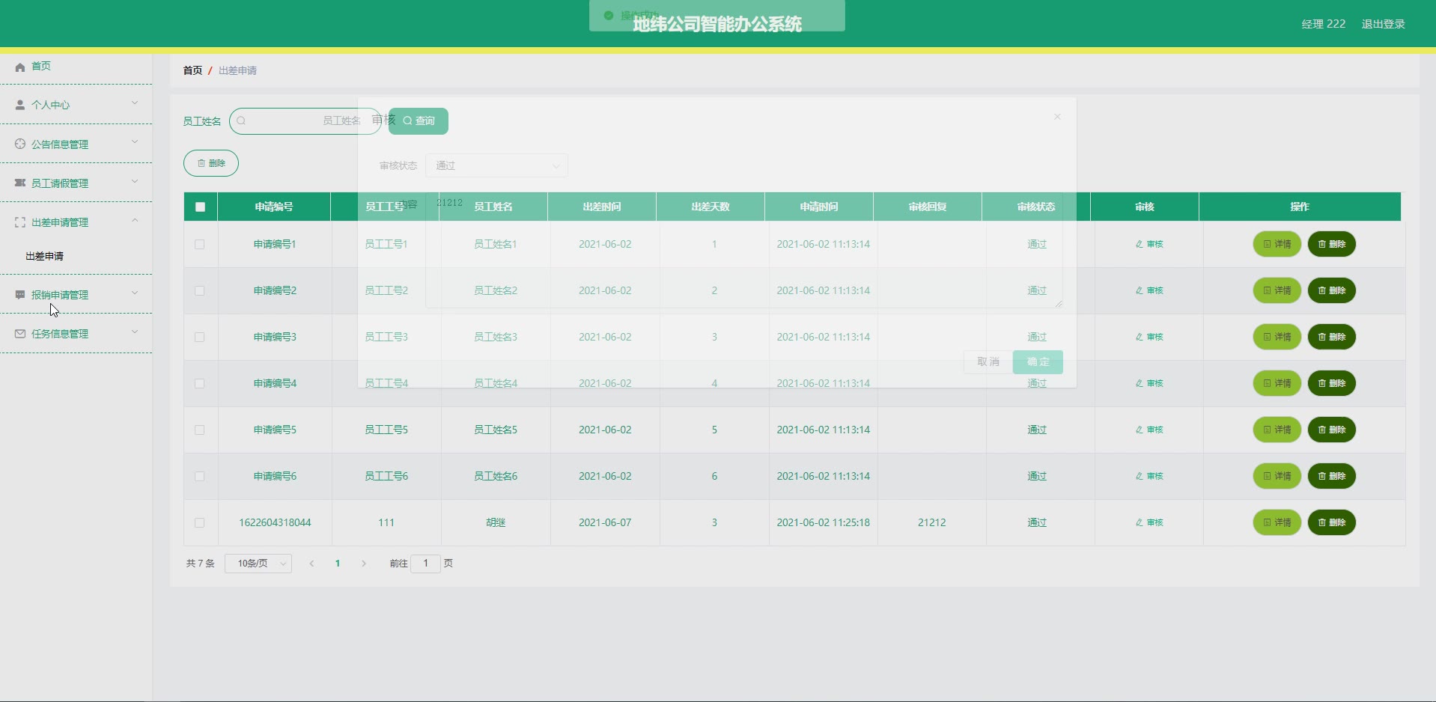1436x702 pixels.
Task: Check the box for 1622604318044 row
Action: coord(200,522)
